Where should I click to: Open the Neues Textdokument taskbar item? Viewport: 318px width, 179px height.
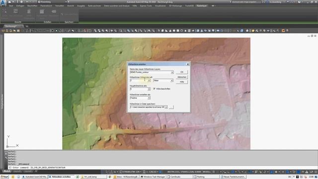(233, 177)
